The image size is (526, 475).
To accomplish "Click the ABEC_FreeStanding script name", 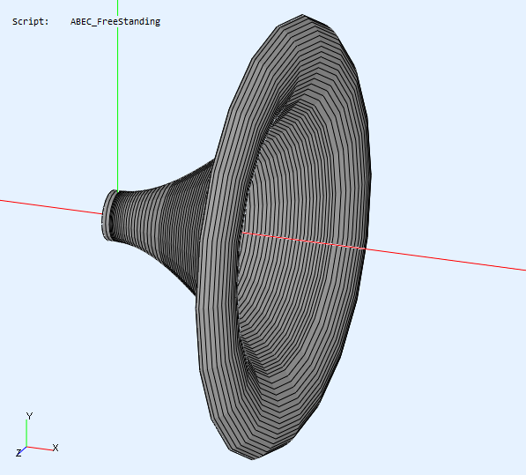I will (x=115, y=22).
